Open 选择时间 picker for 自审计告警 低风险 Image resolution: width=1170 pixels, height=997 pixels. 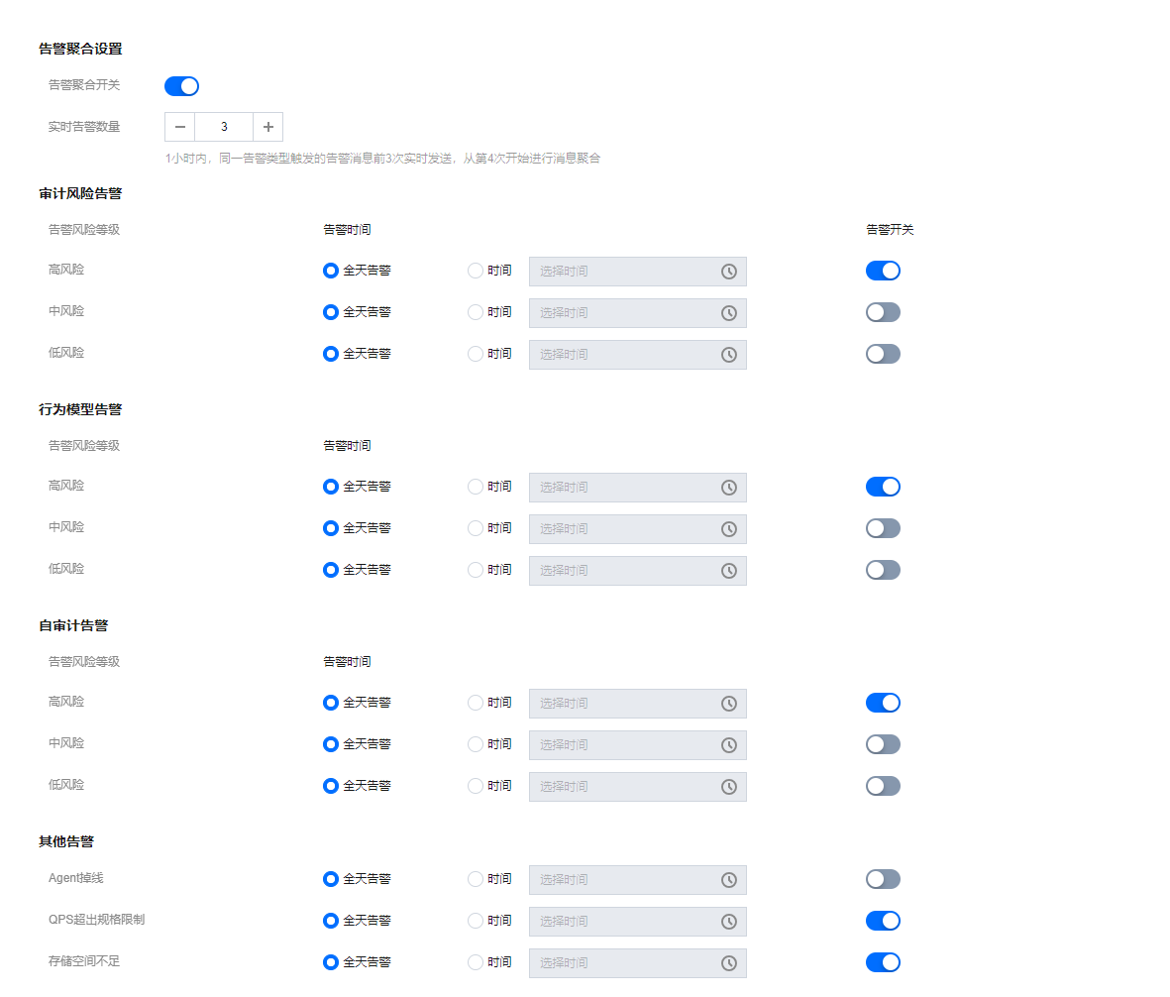[x=624, y=787]
